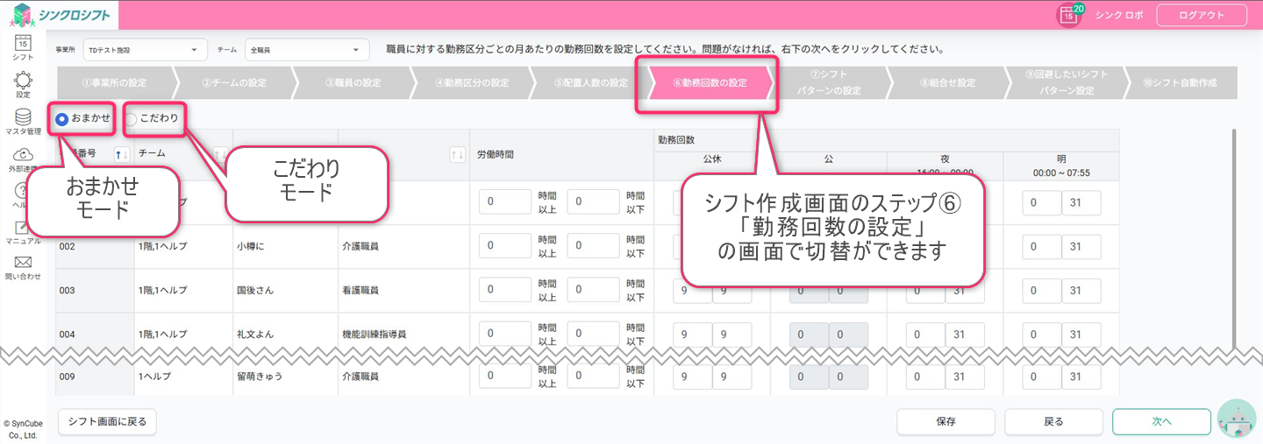This screenshot has height=444, width=1263.
Task: Open 外部連携 cloud icon in sidebar
Action: pyautogui.click(x=24, y=156)
